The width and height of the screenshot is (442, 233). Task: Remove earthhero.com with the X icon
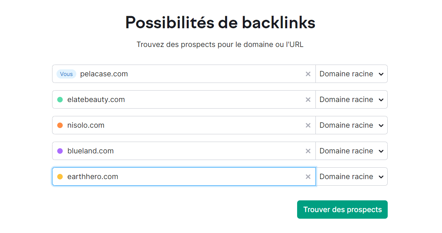tap(308, 176)
